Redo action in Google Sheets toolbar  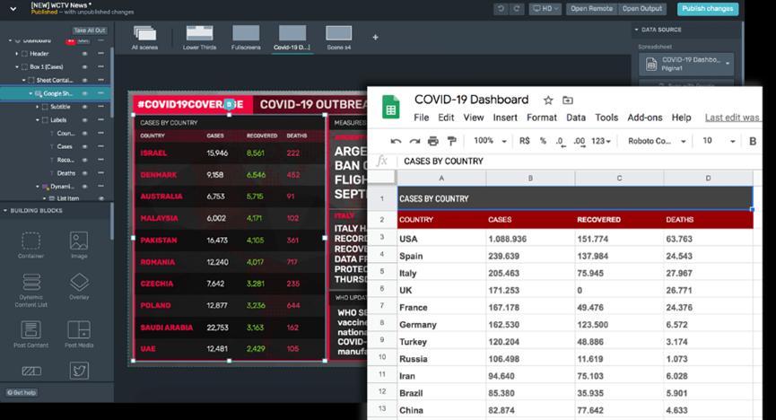(x=414, y=141)
